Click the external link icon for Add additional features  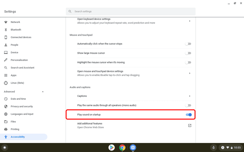point(190,125)
